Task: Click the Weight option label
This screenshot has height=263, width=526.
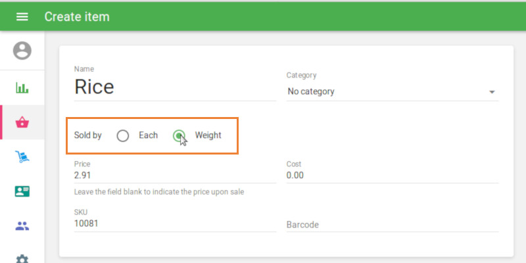Action: (x=208, y=135)
